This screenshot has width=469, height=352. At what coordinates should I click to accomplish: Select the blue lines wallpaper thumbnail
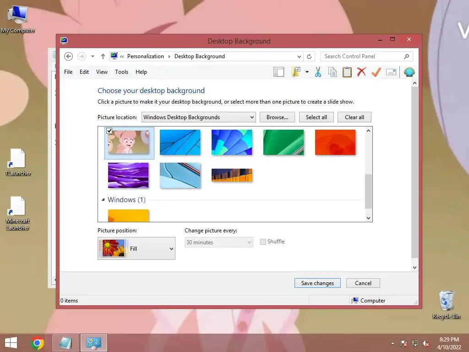180,143
